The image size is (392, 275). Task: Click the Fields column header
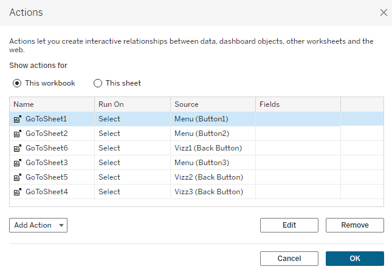click(x=298, y=104)
